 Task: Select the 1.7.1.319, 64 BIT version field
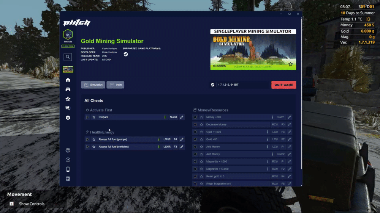(x=240, y=85)
